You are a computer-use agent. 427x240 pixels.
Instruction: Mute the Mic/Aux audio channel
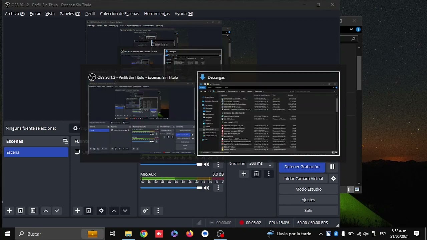[206, 188]
